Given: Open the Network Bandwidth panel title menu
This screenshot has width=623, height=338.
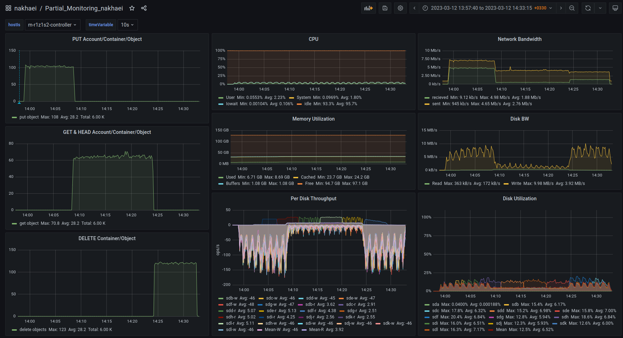Looking at the screenshot, I should click(x=519, y=39).
